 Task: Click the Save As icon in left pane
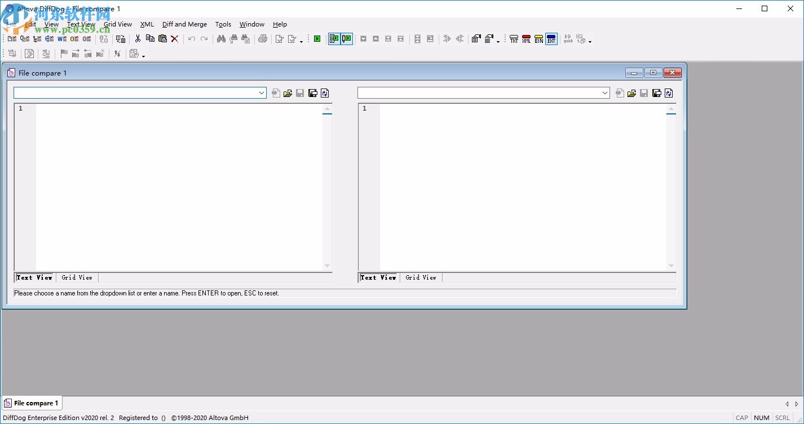[x=312, y=93]
